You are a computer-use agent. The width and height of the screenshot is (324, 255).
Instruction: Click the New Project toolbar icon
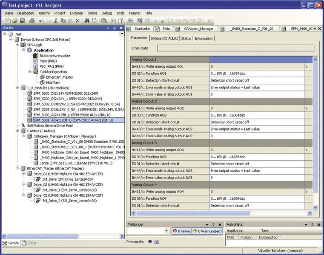click(8, 21)
